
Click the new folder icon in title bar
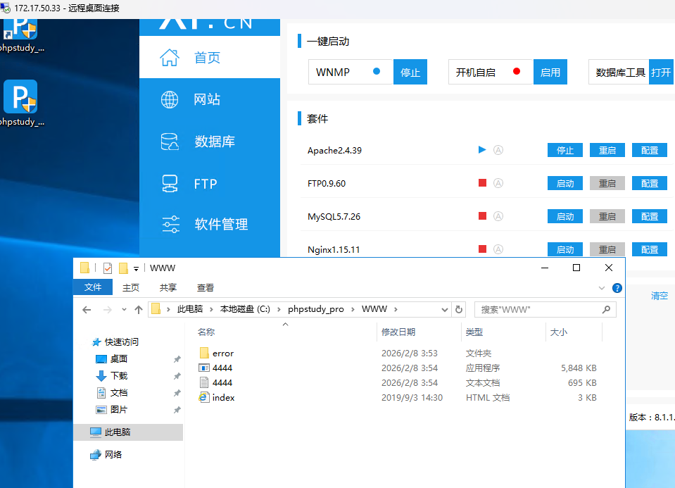pyautogui.click(x=124, y=268)
